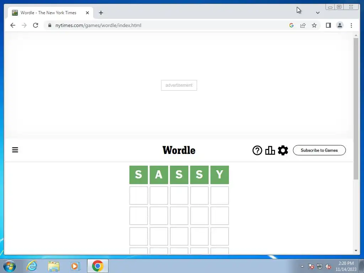Click the scrollbar down arrow
The height and width of the screenshot is (273, 364).
pos(356,251)
